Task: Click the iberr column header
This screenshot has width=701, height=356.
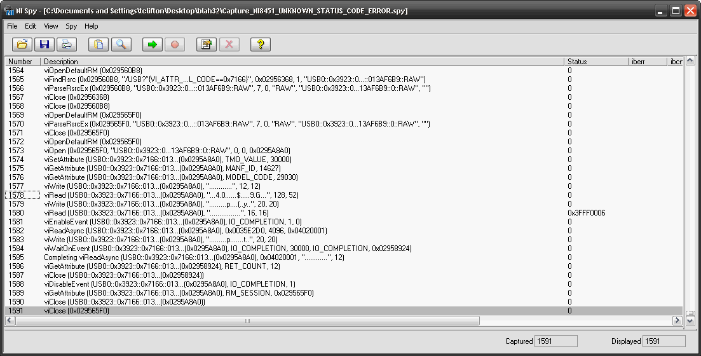Action: (648, 61)
